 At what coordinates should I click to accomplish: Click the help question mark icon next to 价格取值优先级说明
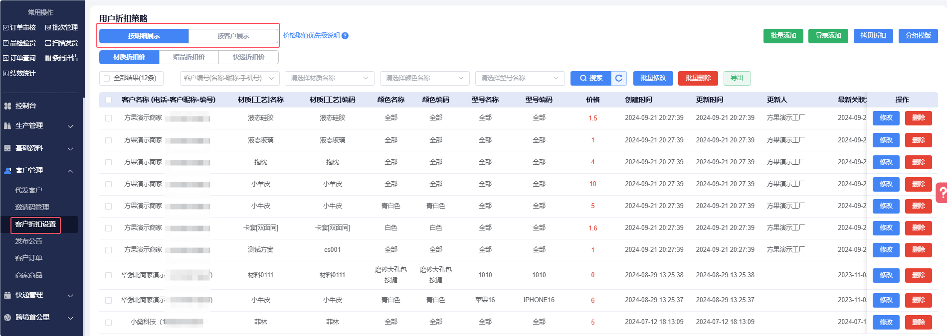(x=345, y=36)
